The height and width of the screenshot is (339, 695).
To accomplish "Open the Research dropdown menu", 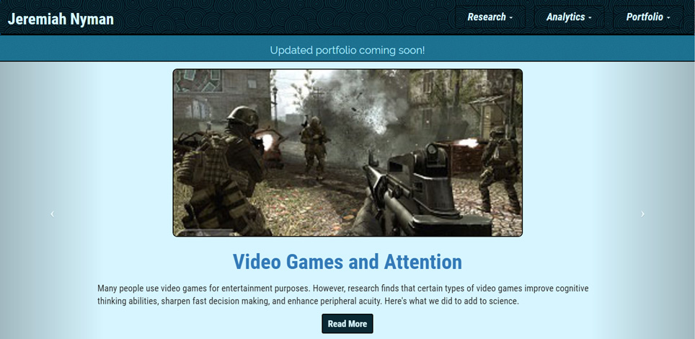I will (x=490, y=17).
